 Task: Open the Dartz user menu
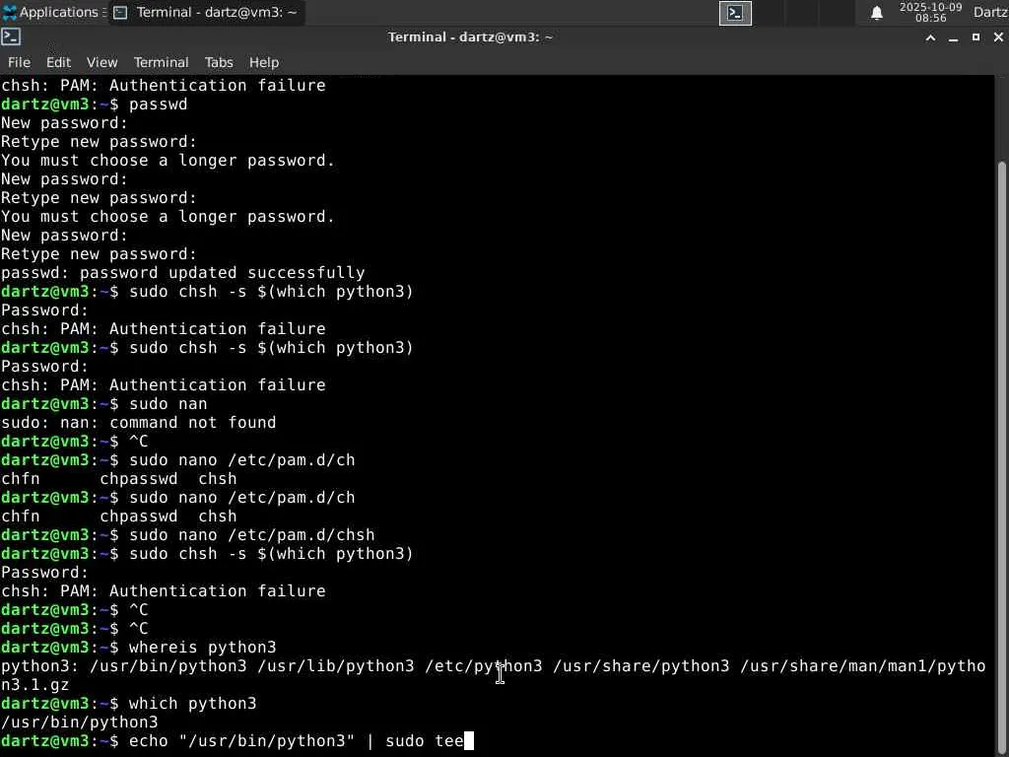pos(989,13)
